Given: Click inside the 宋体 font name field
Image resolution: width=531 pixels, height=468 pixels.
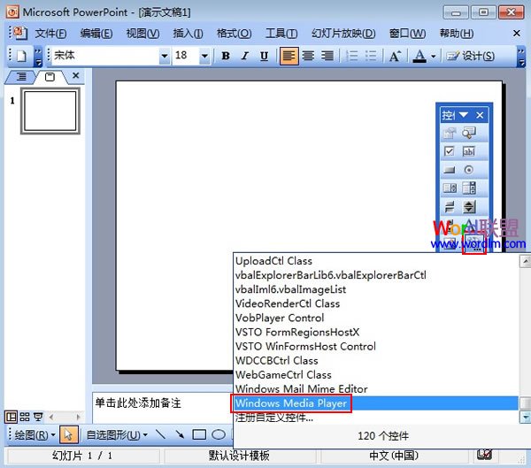Looking at the screenshot, I should pos(105,56).
